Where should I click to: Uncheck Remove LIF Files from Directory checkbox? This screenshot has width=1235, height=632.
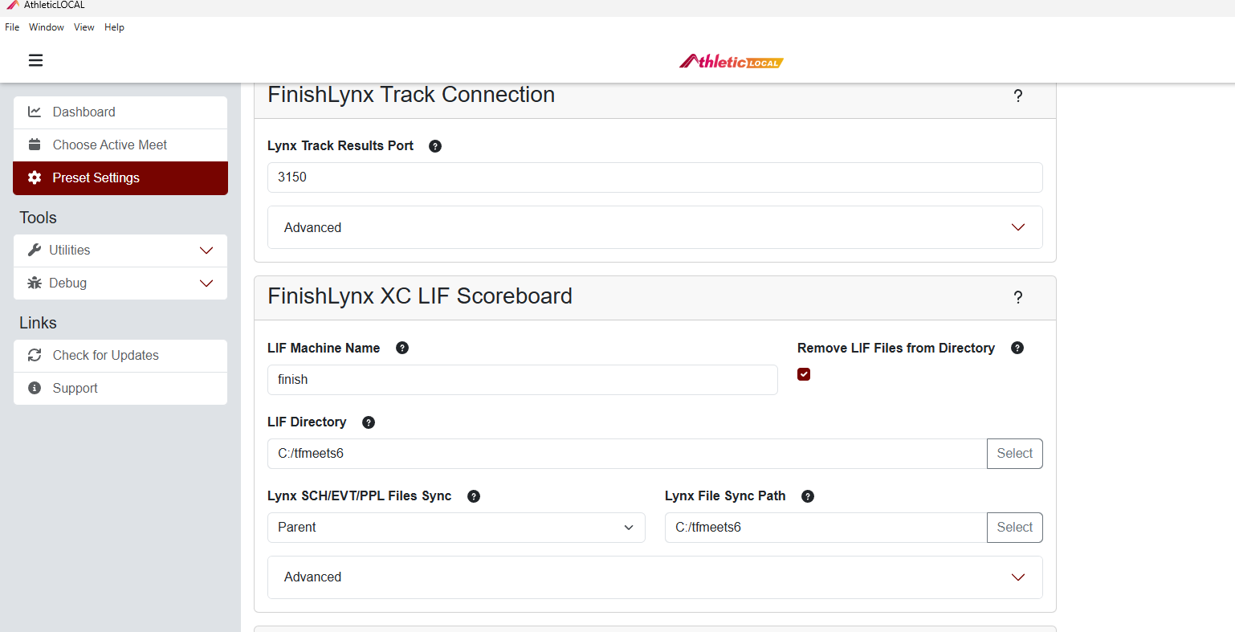[x=804, y=374]
